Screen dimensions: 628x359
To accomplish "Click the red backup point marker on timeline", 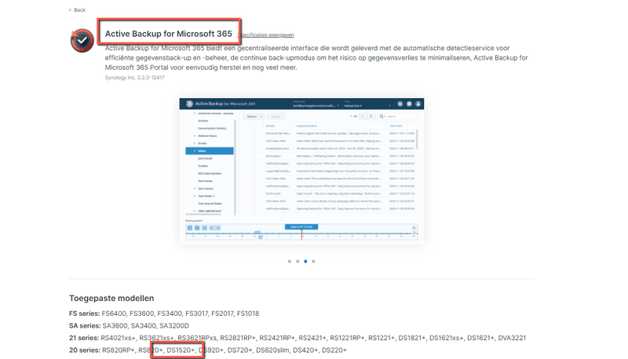I will tap(301, 234).
